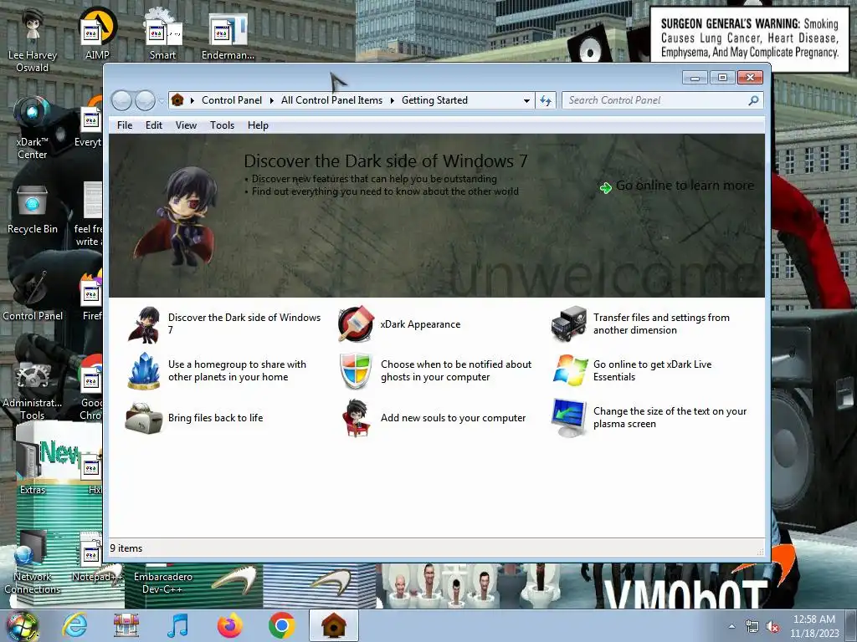Click the Bring files back to life icon
This screenshot has height=642, width=857.
click(144, 418)
